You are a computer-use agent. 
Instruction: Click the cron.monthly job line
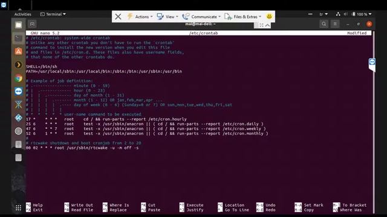point(147,134)
